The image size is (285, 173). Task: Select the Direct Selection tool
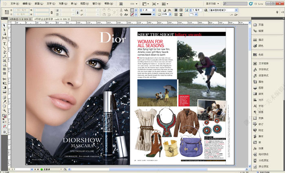[4, 30]
